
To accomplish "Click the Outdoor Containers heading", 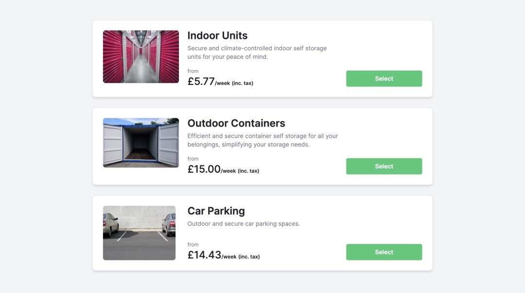I will tap(236, 123).
